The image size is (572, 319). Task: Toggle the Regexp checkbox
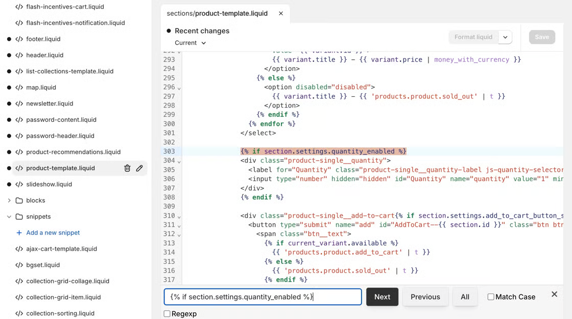(167, 314)
